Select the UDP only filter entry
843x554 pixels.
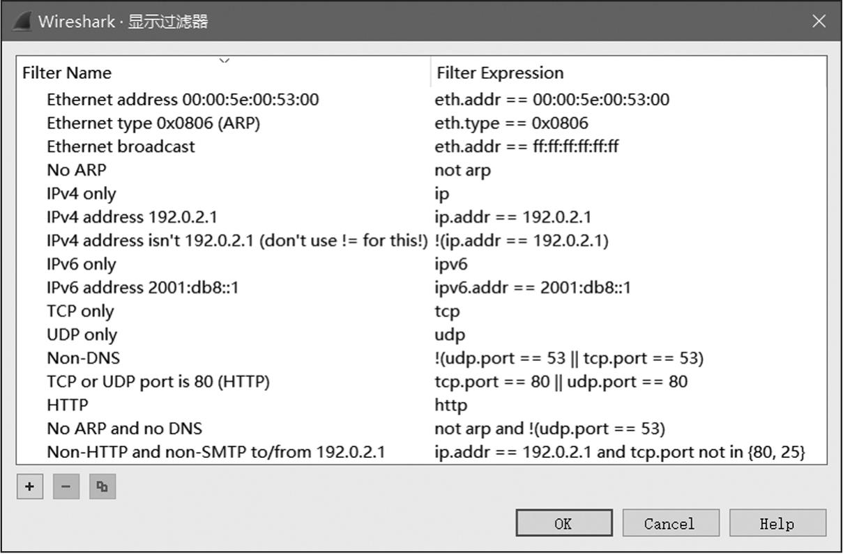82,334
